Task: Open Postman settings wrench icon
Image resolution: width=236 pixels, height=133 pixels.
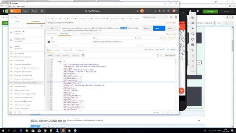Action: (160, 11)
